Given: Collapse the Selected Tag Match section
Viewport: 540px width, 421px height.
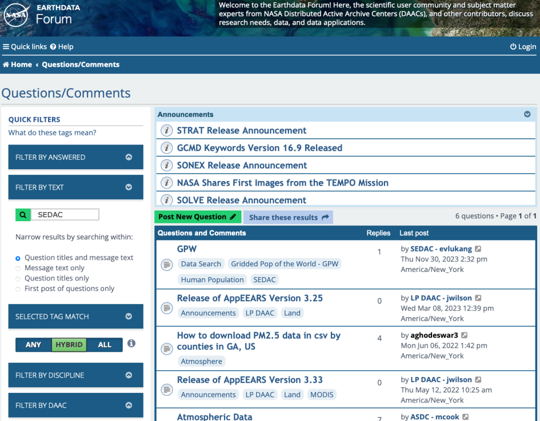Looking at the screenshot, I should [76, 317].
